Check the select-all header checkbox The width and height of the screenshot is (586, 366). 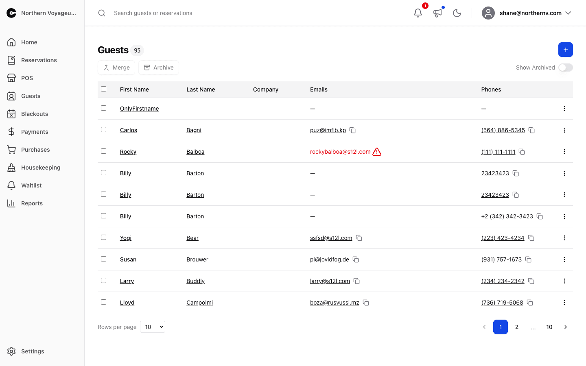coord(103,89)
